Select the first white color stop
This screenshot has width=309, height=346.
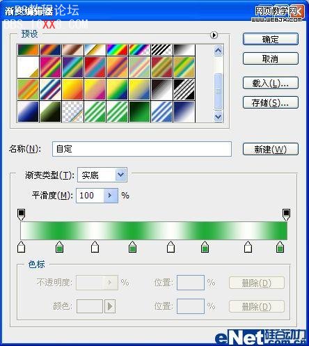coord(22,246)
